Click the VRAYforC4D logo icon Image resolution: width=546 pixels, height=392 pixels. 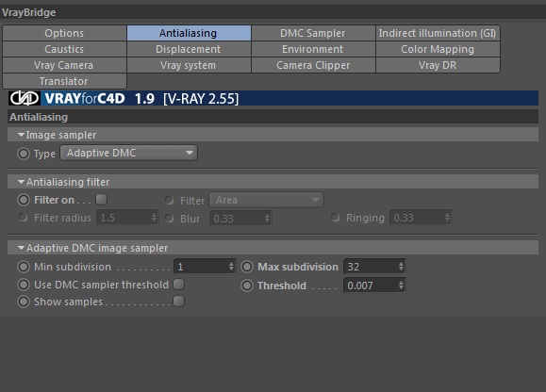pos(25,98)
